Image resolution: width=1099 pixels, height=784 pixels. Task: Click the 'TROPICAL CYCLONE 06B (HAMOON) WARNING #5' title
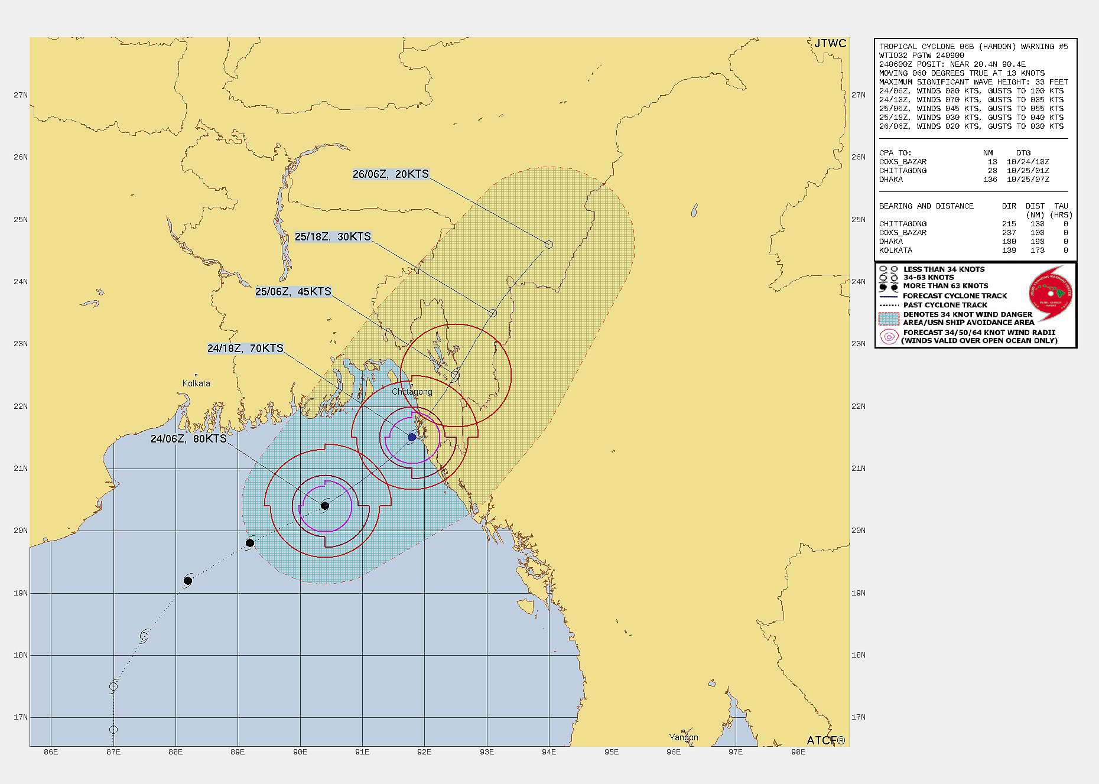pyautogui.click(x=974, y=47)
